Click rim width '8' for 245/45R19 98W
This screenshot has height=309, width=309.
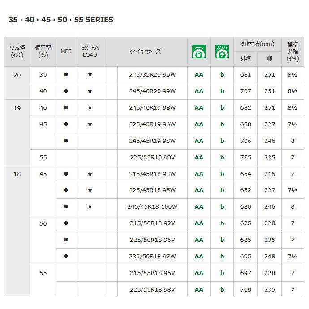pos(292,141)
